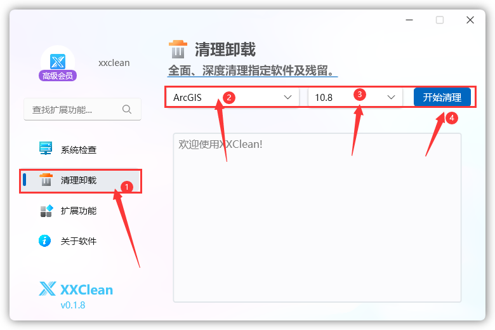The height and width of the screenshot is (330, 495).
Task: Click the search magnifier icon
Action: 126,109
